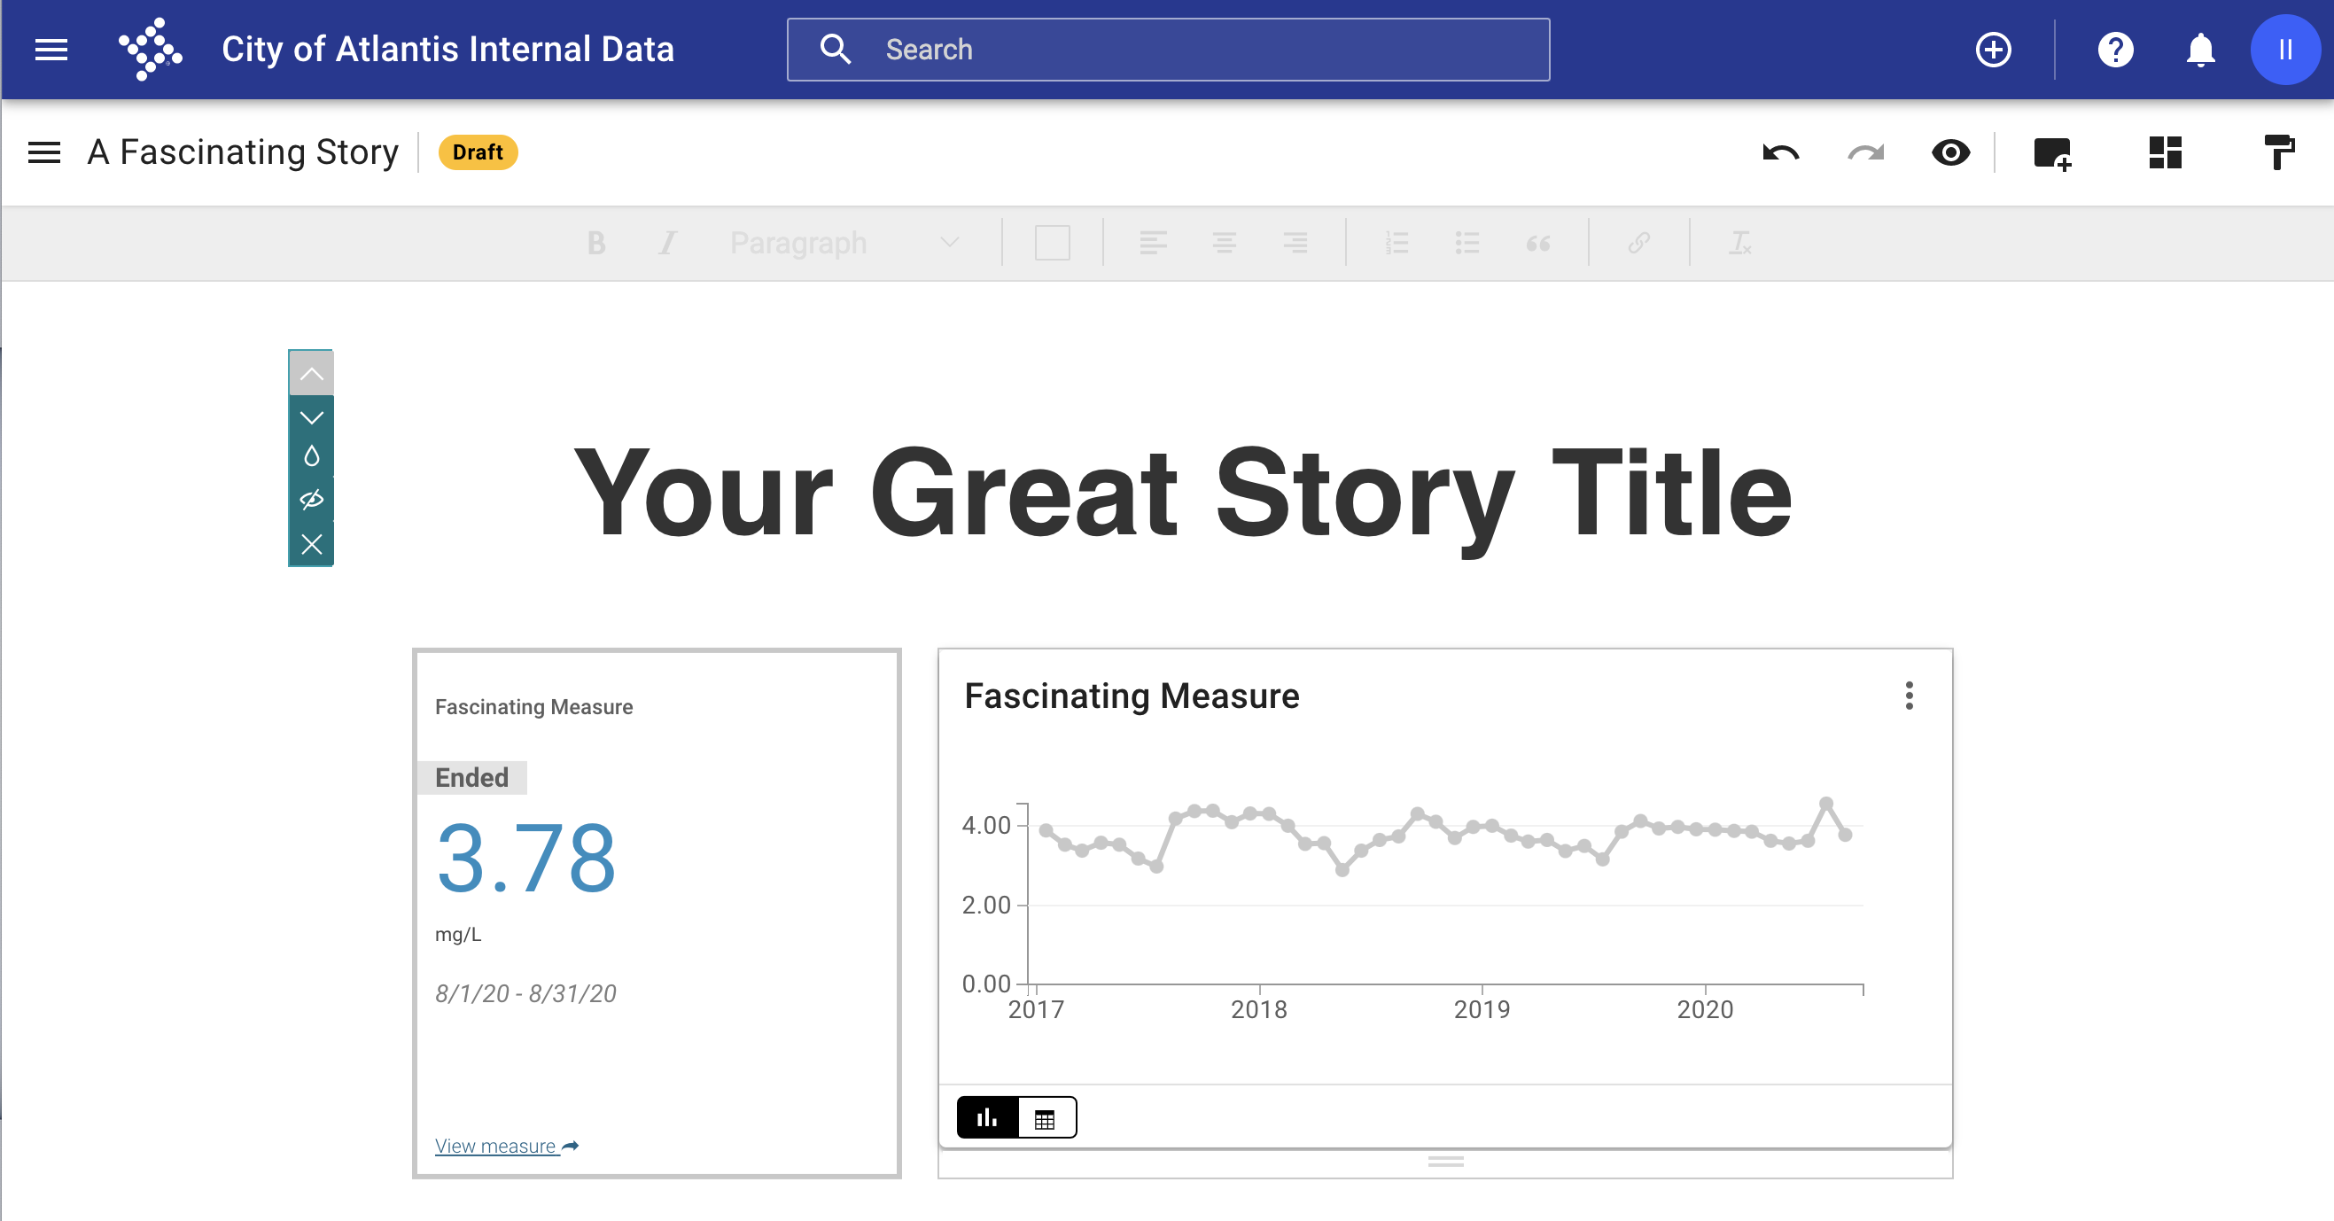Click the magnifying glass search icon

pos(836,50)
